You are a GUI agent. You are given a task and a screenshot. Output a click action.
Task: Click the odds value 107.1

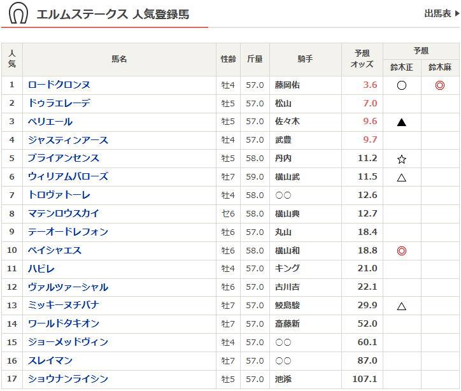(x=365, y=379)
